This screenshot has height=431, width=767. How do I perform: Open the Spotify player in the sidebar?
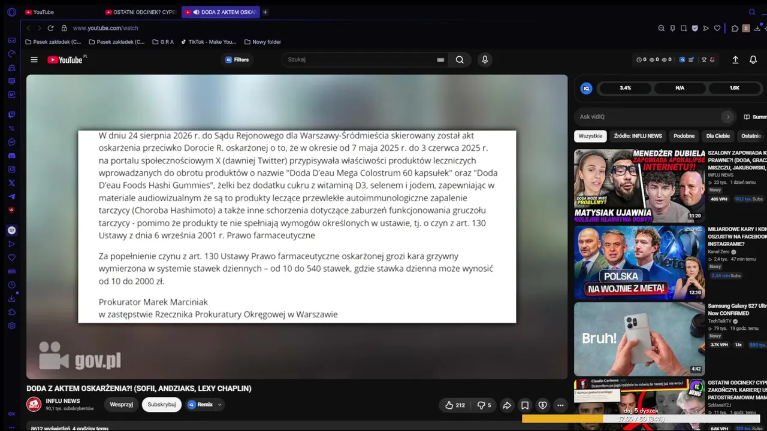(11, 230)
